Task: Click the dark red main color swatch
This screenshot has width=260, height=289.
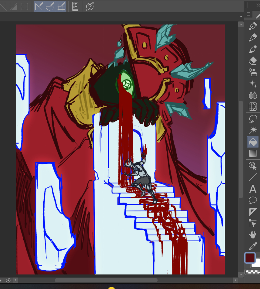Action: [250, 258]
